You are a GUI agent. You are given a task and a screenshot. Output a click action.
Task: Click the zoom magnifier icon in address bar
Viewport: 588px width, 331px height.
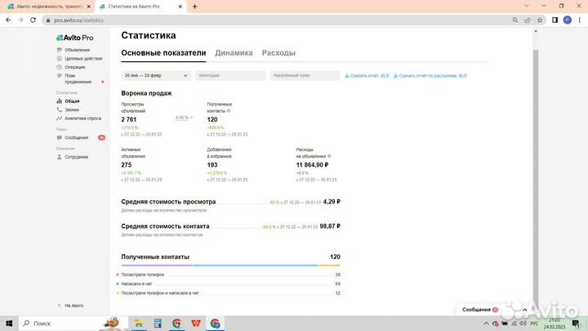pos(515,20)
